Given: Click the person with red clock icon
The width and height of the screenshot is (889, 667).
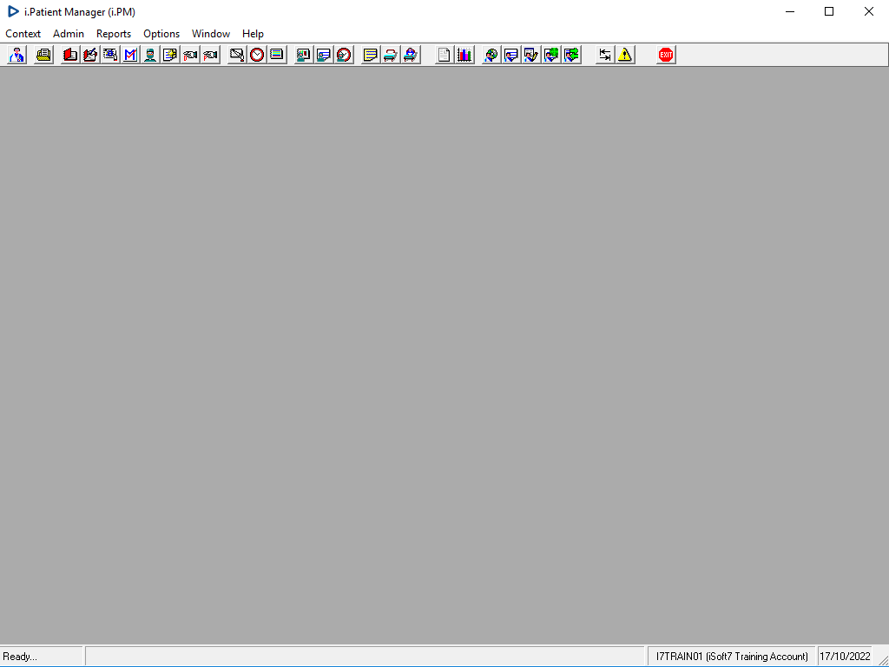Looking at the screenshot, I should pyautogui.click(x=344, y=55).
